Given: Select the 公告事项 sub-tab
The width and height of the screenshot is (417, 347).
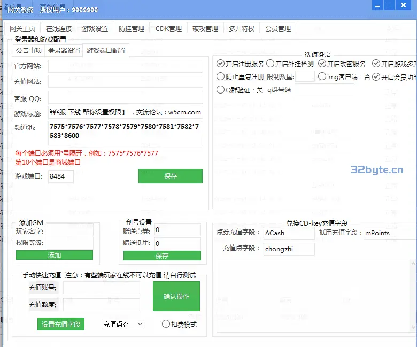Looking at the screenshot, I should coord(29,50).
